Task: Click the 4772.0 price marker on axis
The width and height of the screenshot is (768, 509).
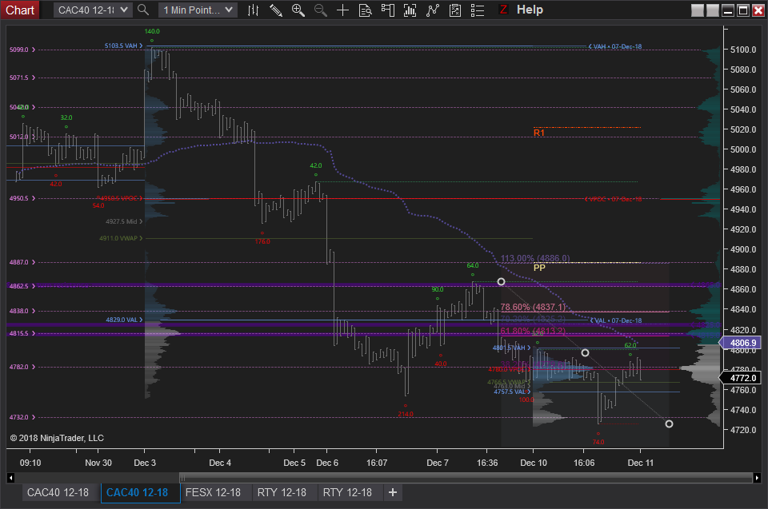Action: coord(741,378)
